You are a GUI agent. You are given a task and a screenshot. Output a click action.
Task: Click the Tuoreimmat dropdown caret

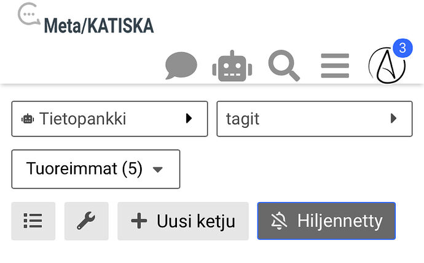coord(157,170)
